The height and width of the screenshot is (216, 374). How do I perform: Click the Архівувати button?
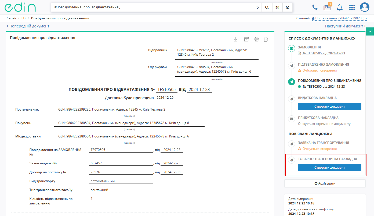(x=325, y=183)
